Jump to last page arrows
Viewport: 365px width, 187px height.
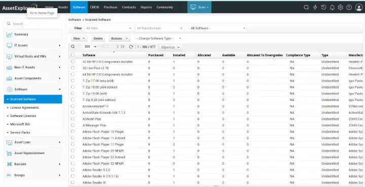pos(123,46)
